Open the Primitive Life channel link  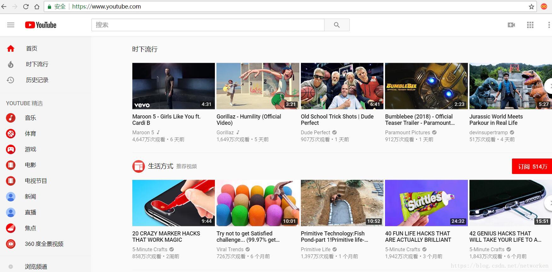click(316, 250)
